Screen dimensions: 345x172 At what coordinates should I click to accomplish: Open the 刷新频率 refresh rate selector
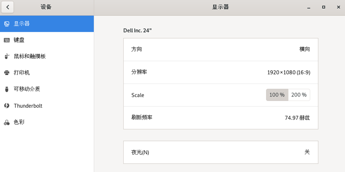pos(221,118)
